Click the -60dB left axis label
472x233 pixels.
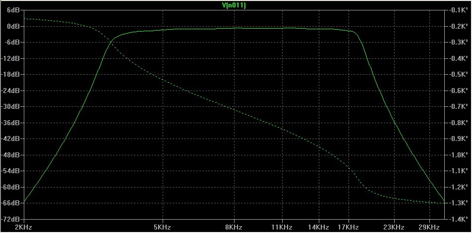point(11,187)
